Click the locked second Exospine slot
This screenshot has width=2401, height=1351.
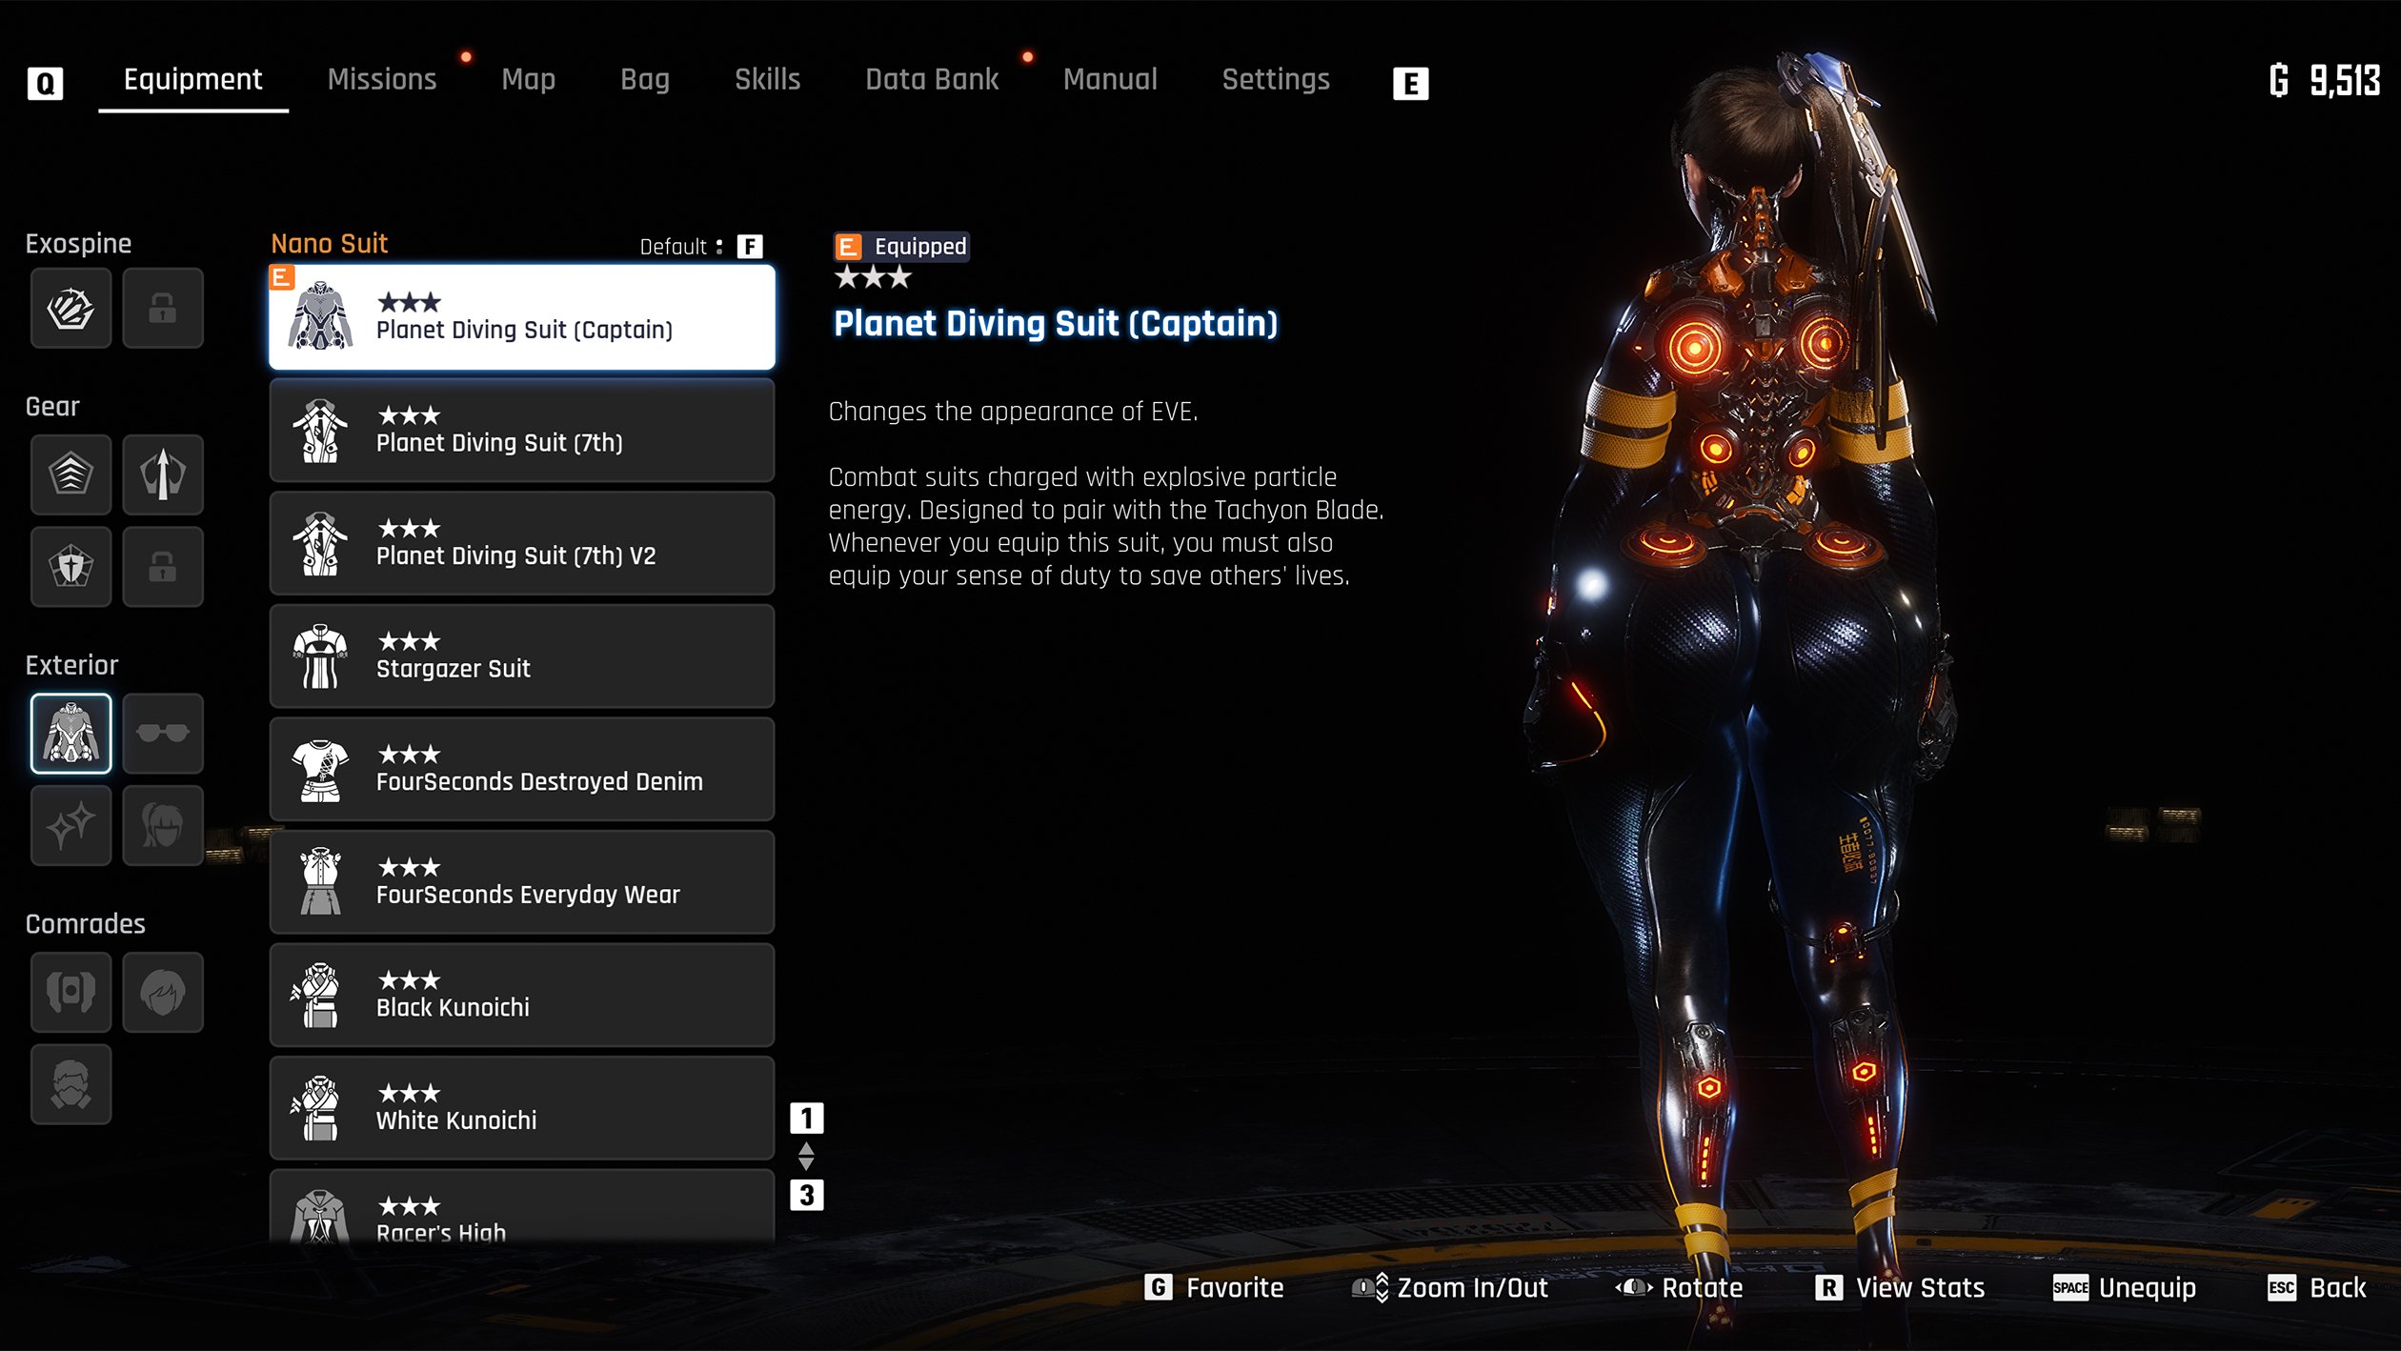pos(163,308)
